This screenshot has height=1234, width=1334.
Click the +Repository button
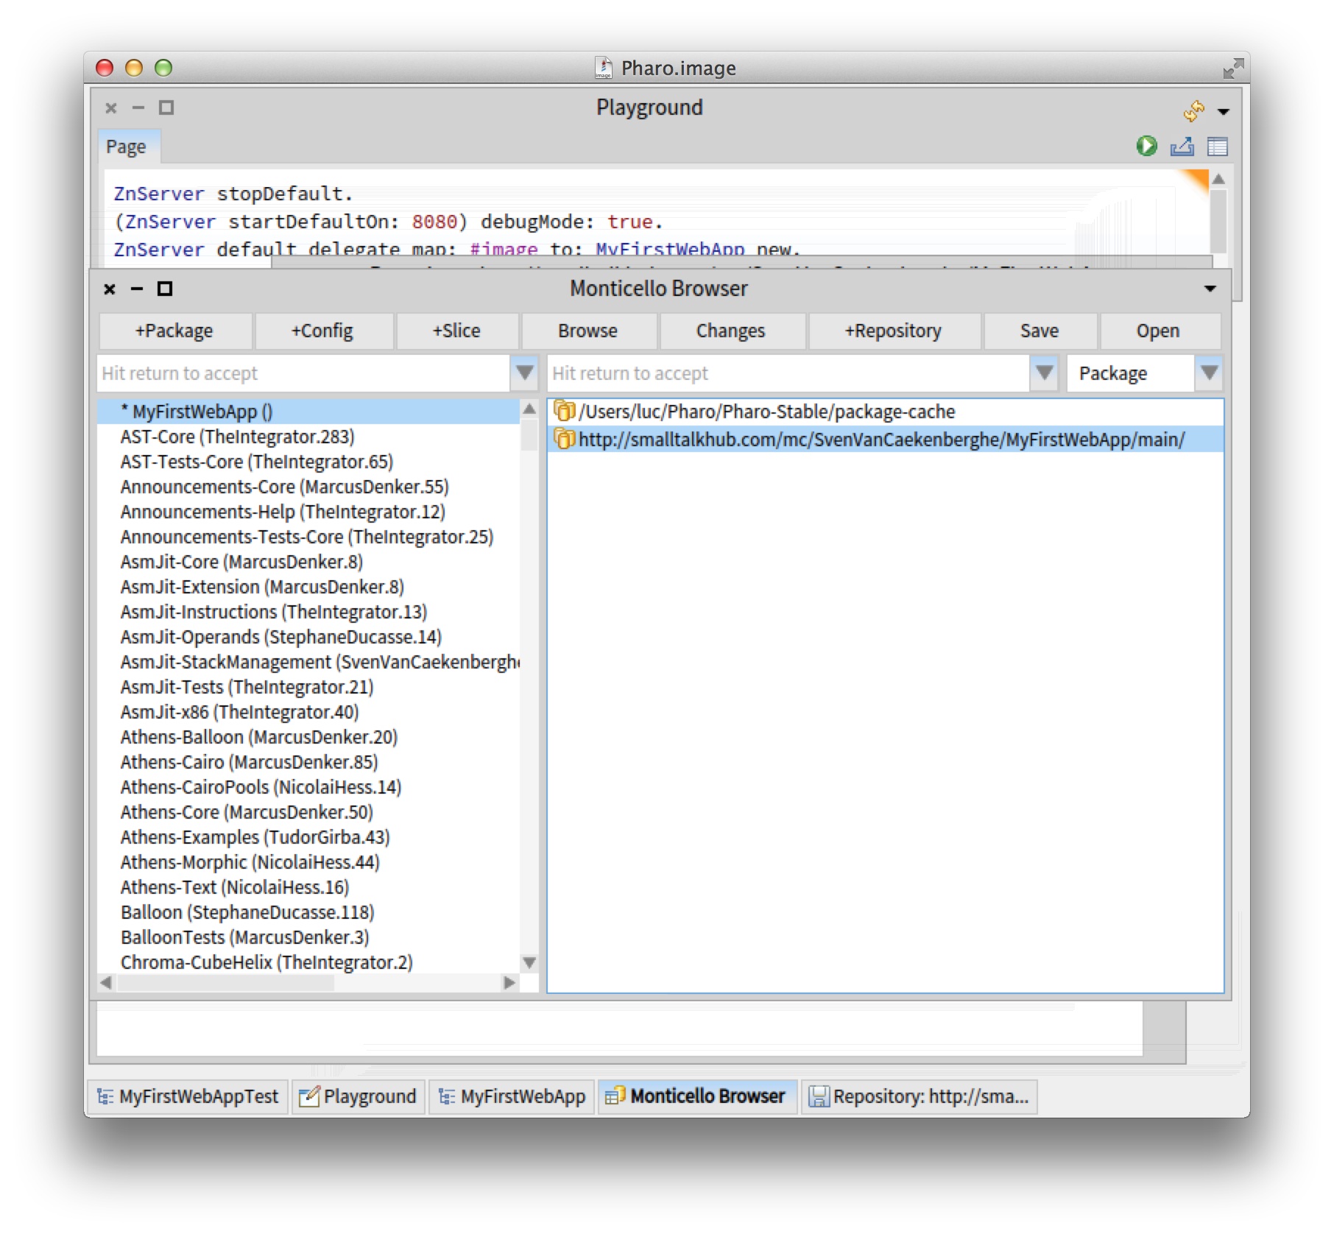click(893, 331)
